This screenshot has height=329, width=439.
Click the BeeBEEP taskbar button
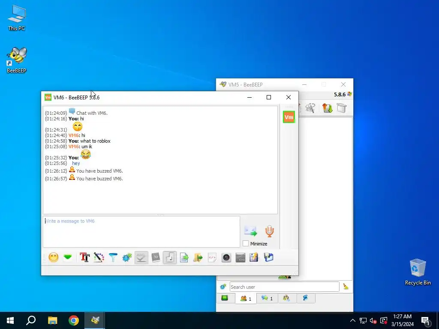(95, 320)
